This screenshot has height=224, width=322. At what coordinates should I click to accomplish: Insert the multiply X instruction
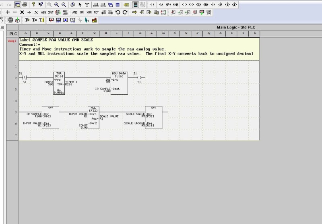pyautogui.click(x=22, y=12)
